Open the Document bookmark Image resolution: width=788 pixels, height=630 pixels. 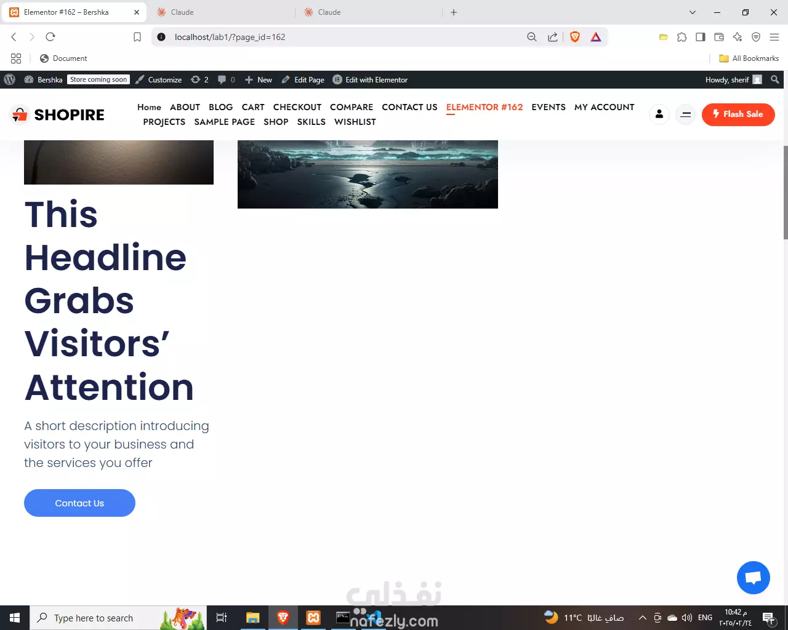(63, 58)
